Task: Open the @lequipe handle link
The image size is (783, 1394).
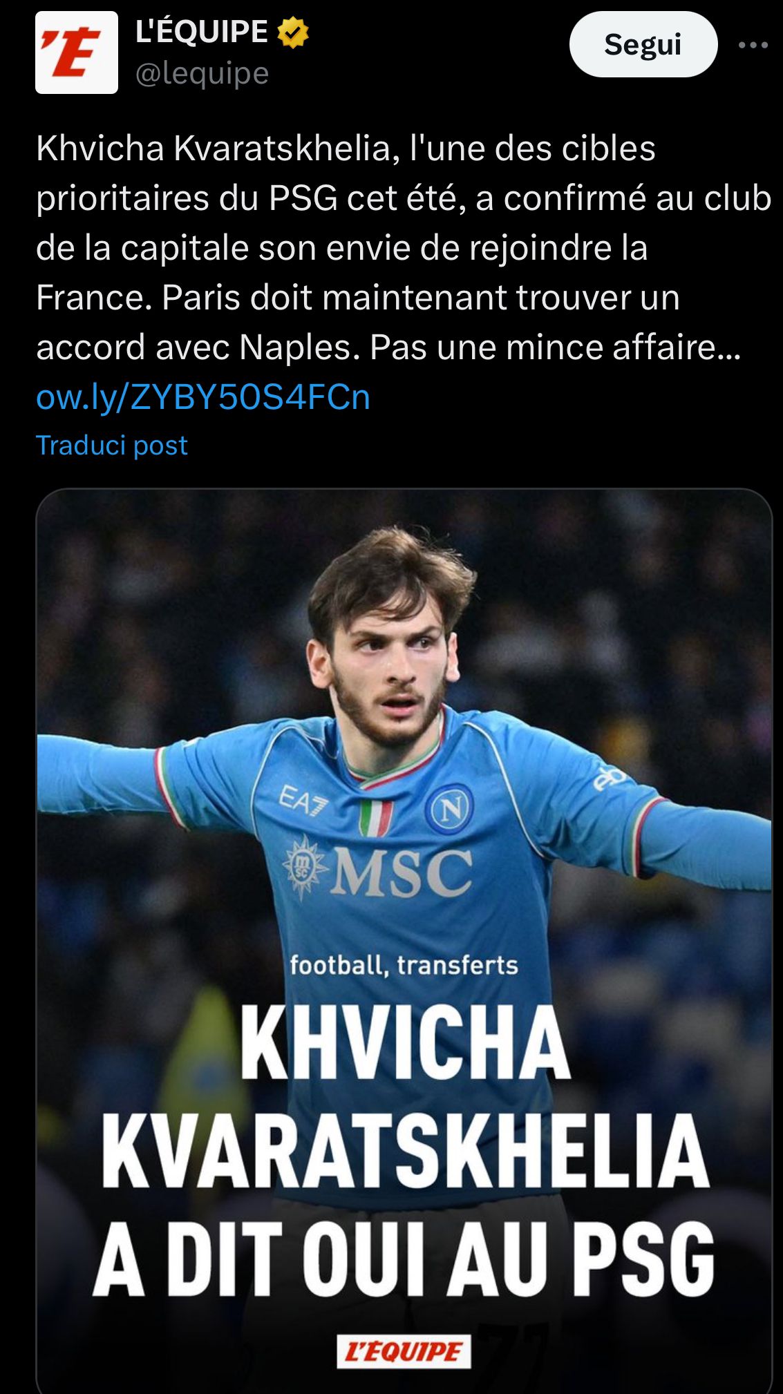Action: click(x=202, y=73)
